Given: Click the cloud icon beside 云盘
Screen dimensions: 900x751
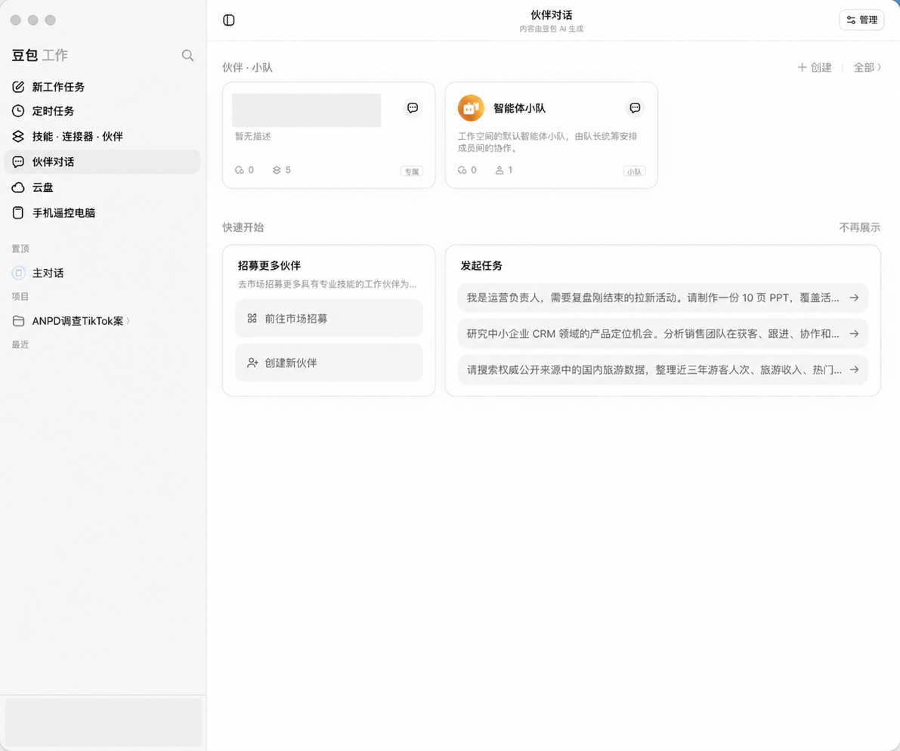Looking at the screenshot, I should pos(18,187).
